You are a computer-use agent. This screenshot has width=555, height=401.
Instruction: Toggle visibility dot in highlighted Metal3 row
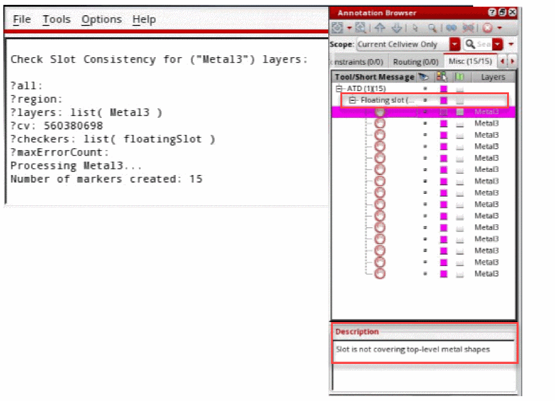(425, 112)
